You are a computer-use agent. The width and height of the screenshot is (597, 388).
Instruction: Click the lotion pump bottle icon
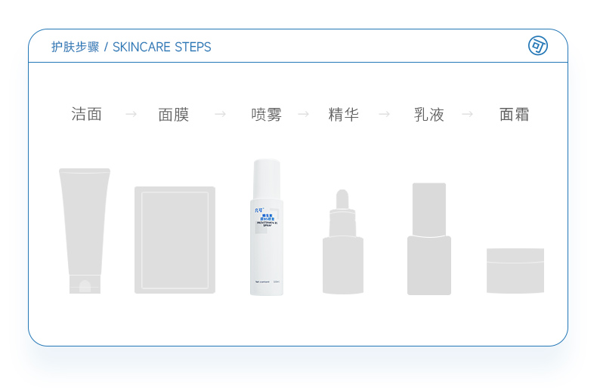point(429,239)
